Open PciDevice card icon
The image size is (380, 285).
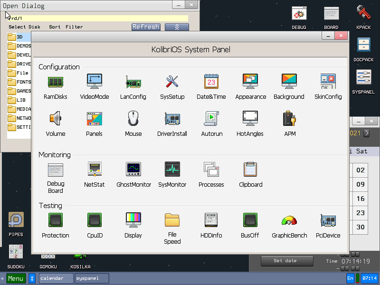[328, 220]
